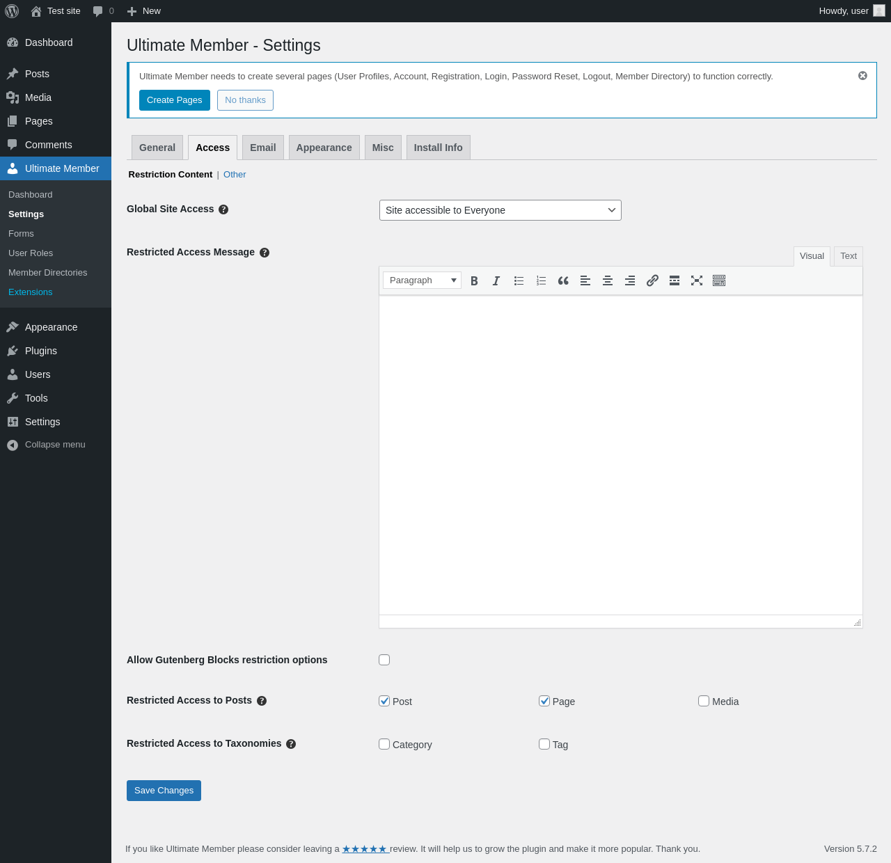Open the Other access subsection
The width and height of the screenshot is (891, 863).
[x=235, y=175]
